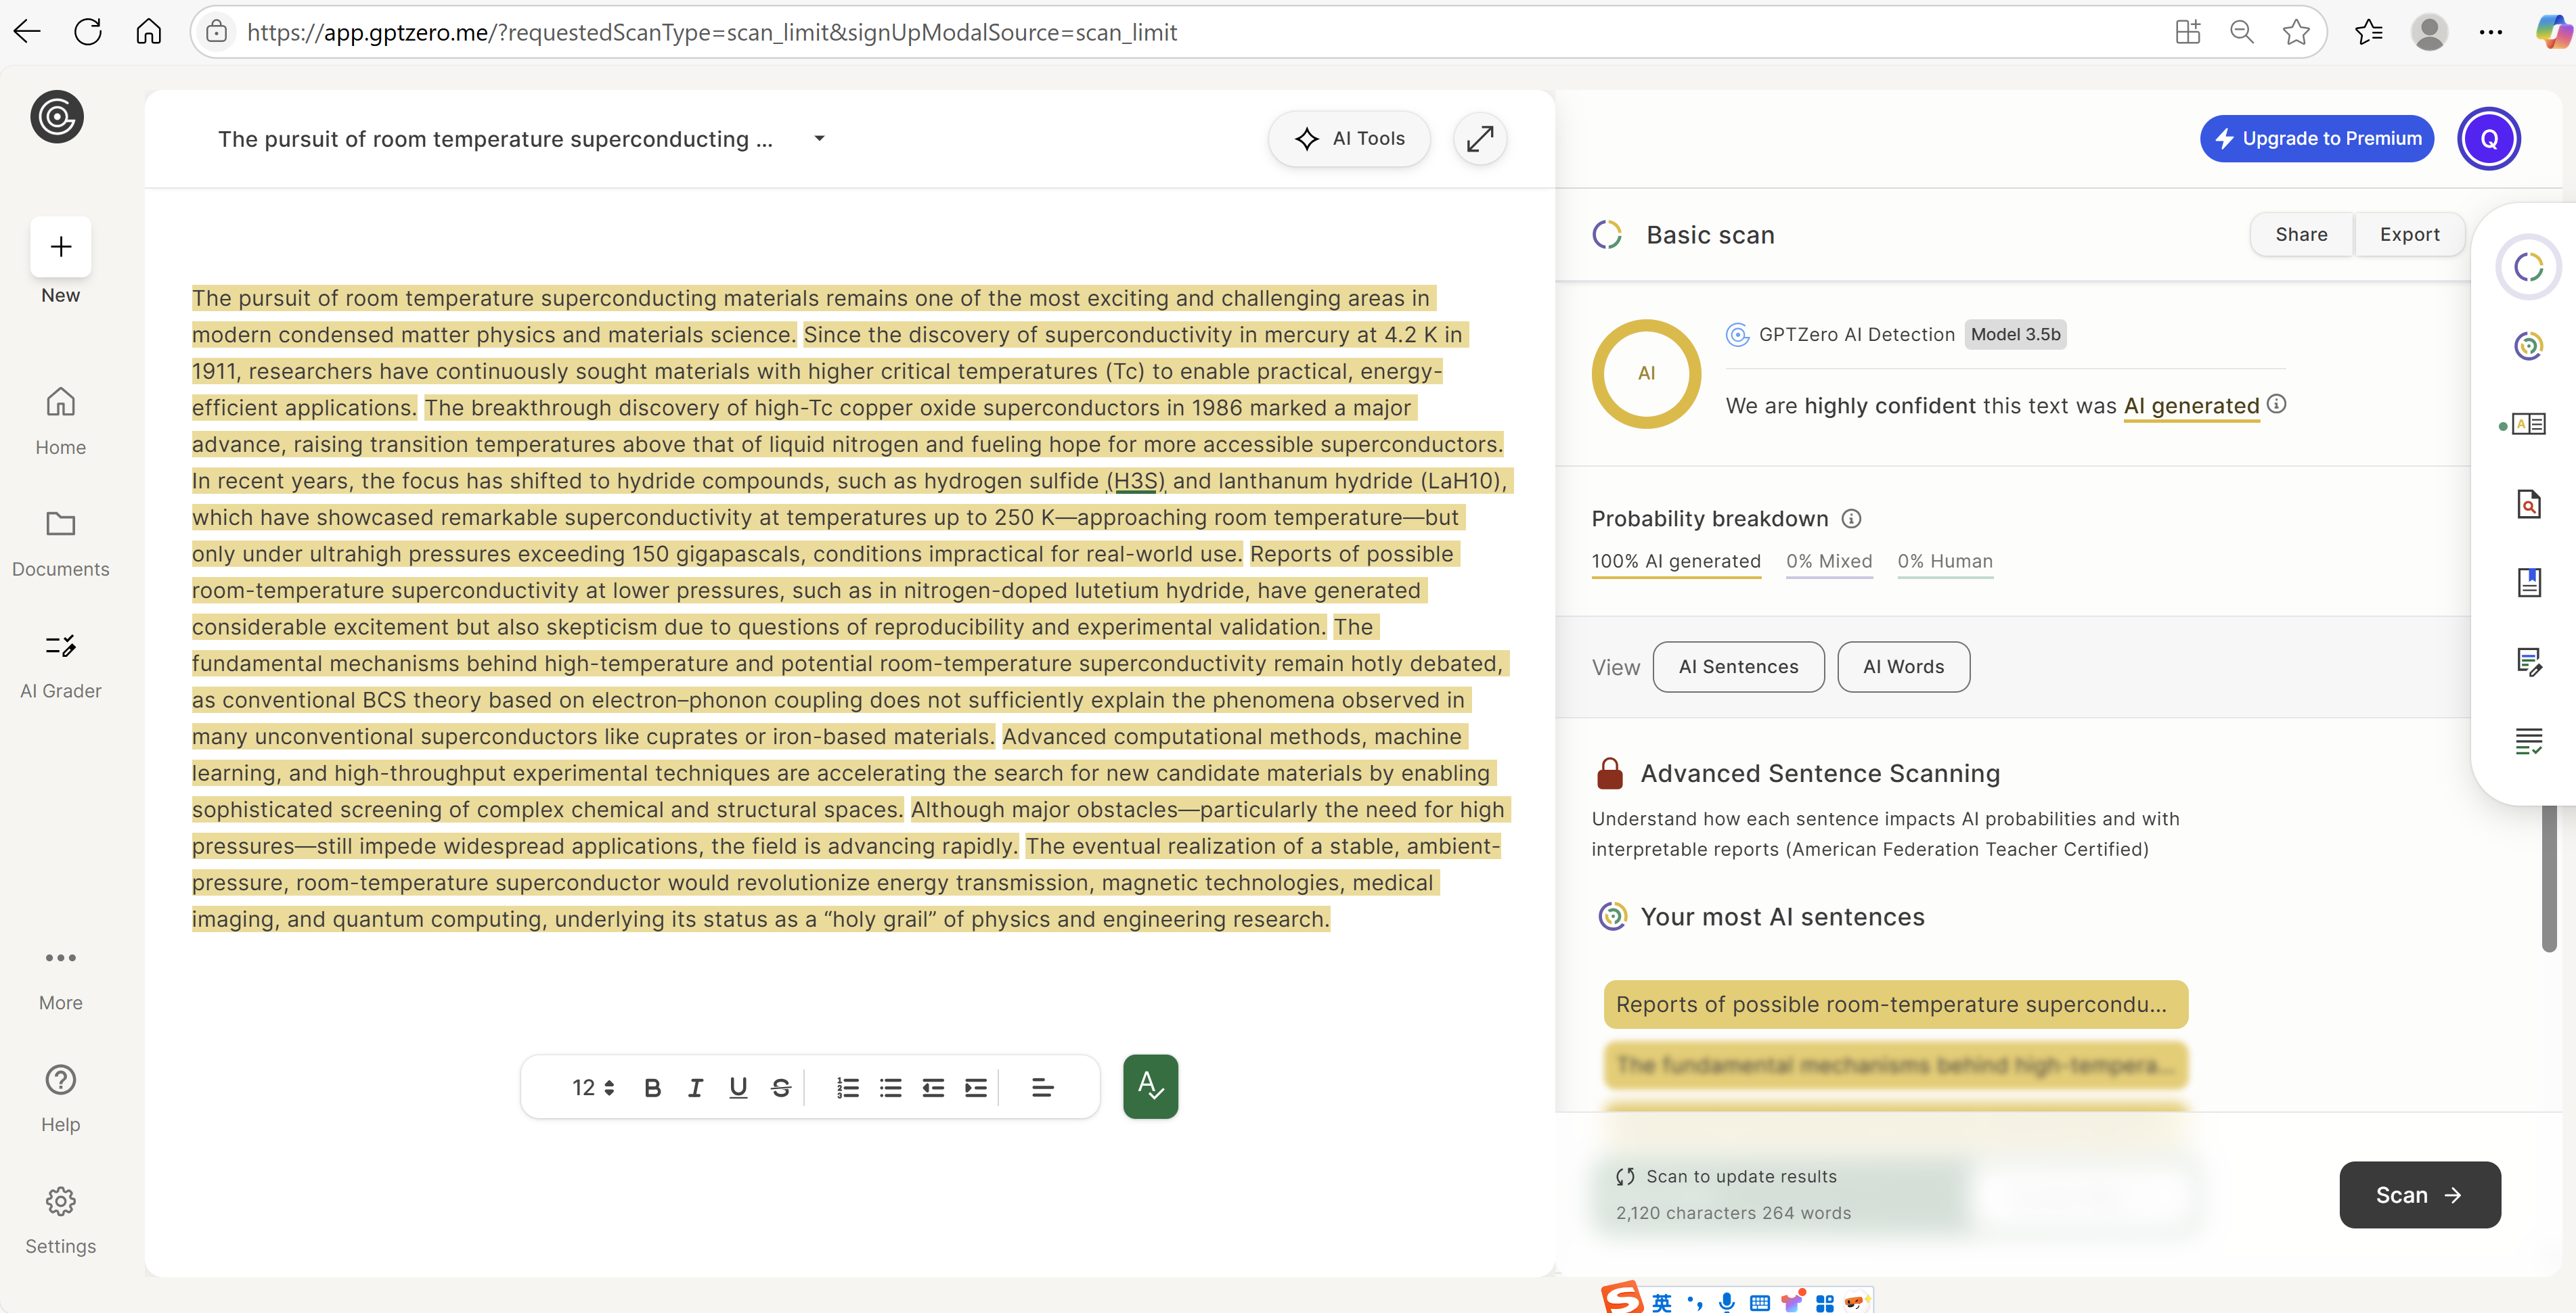Screen dimensions: 2576x1313
Task: Open the plagiarism search document icon
Action: (x=2528, y=503)
